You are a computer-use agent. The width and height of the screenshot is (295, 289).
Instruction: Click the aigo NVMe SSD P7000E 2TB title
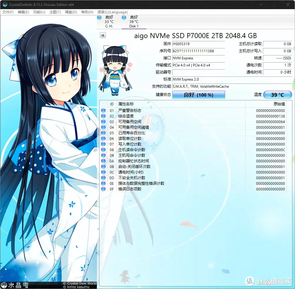pyautogui.click(x=195, y=35)
